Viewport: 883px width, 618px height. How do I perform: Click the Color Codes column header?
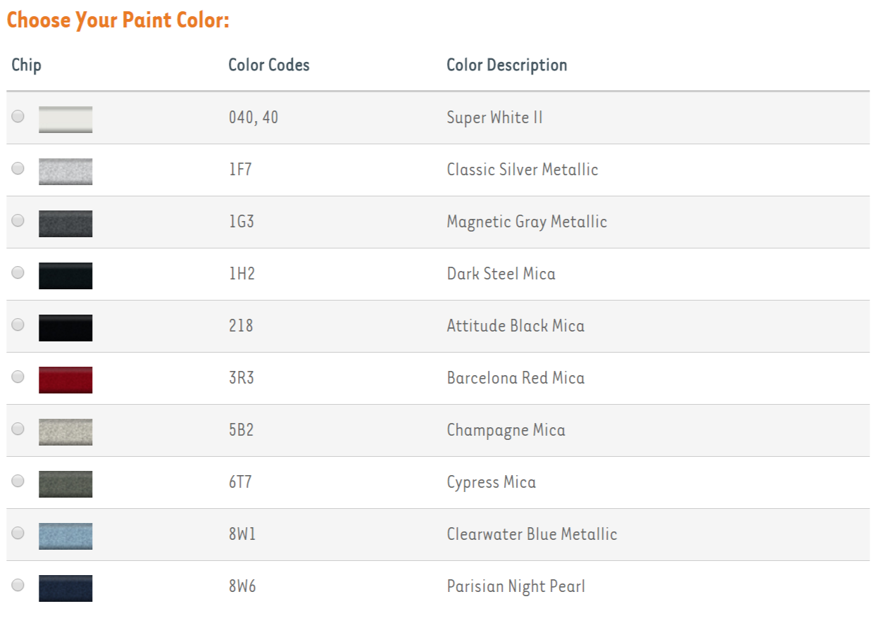click(269, 65)
